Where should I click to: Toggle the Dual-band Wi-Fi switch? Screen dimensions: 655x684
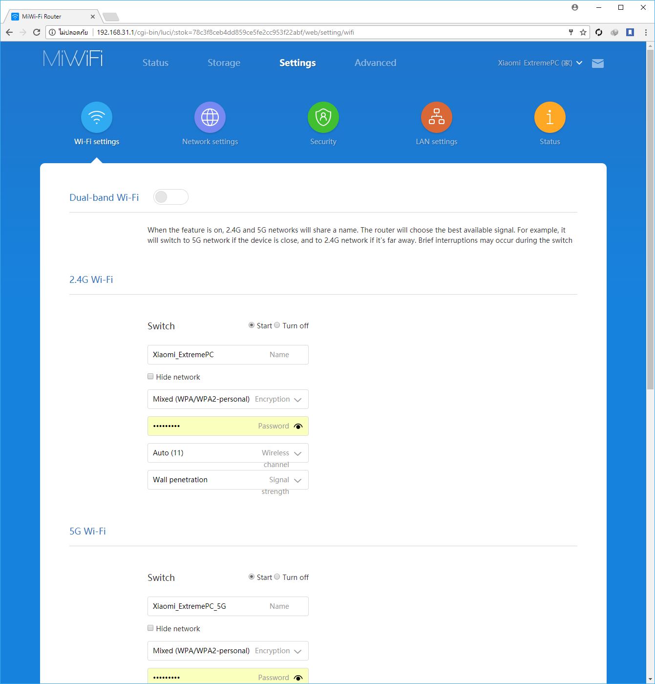click(170, 197)
